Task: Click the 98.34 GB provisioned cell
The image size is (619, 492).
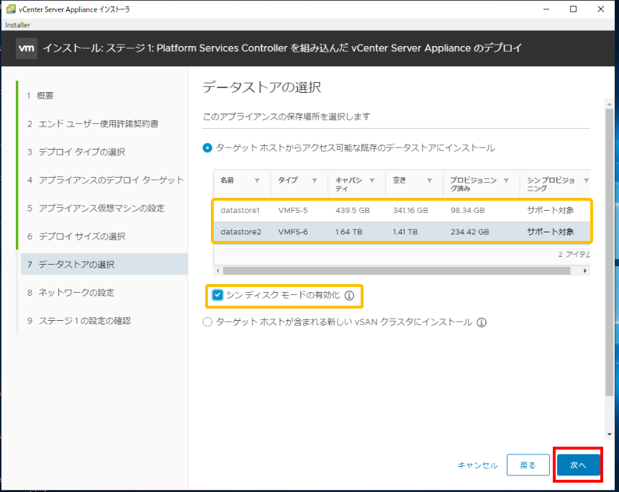Action: [467, 210]
